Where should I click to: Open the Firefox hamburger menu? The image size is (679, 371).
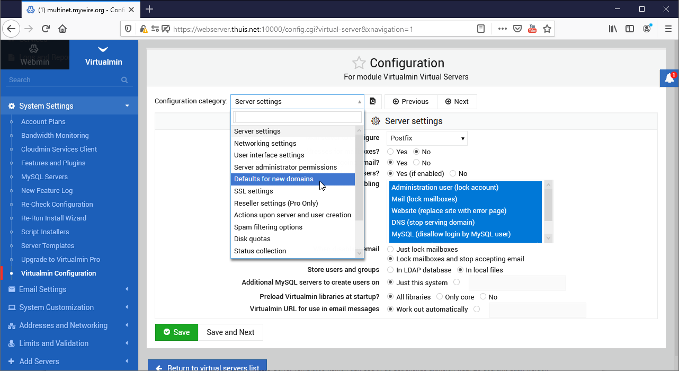pyautogui.click(x=668, y=29)
